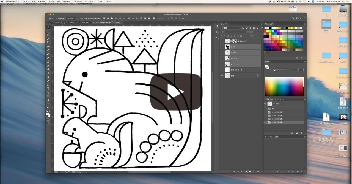The image size is (352, 184).
Task: Open the Photoshop CC application menu
Action: pos(13,1)
